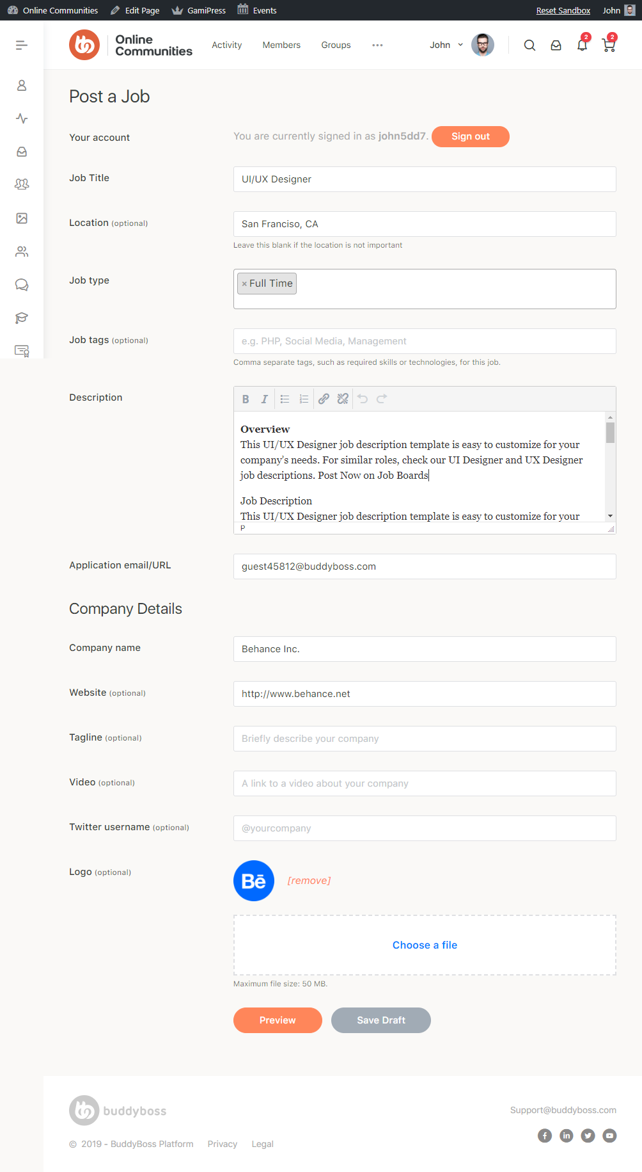Viewport: 642px width, 1172px height.
Task: Click the Sign out button
Action: [470, 136]
